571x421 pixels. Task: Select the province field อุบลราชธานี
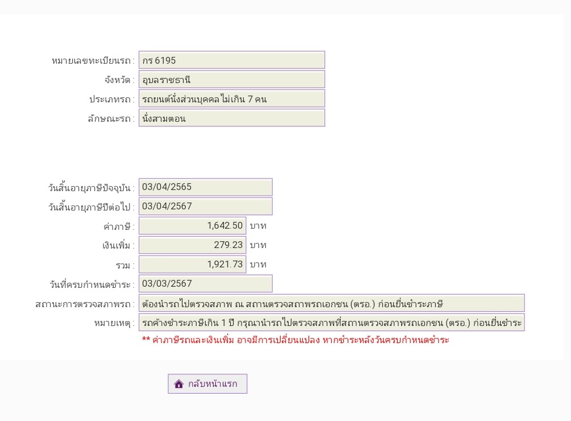(x=232, y=80)
